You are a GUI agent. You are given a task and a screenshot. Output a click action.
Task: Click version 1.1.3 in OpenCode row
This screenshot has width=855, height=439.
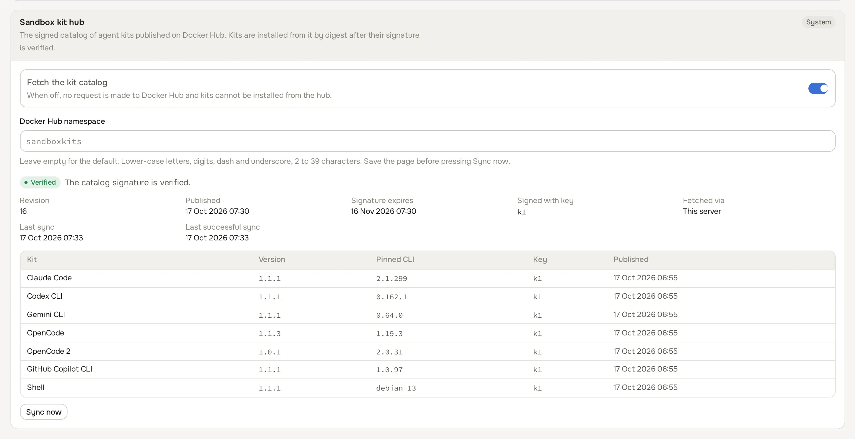(269, 334)
